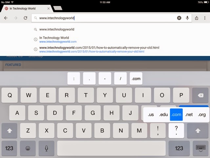Tap the V key
The height and width of the screenshot is (158, 210).
click(x=84, y=131)
